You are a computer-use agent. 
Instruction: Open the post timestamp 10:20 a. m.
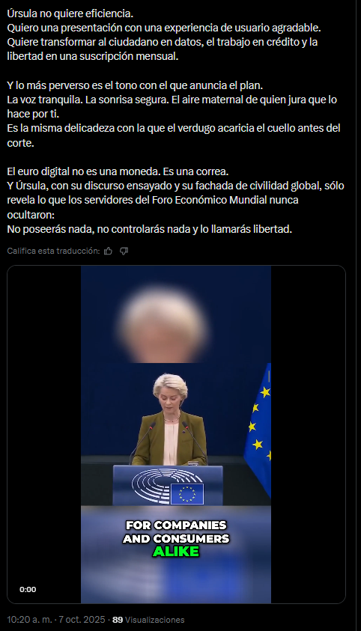tap(30, 620)
